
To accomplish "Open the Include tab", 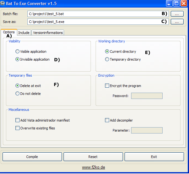I will click(24, 33).
